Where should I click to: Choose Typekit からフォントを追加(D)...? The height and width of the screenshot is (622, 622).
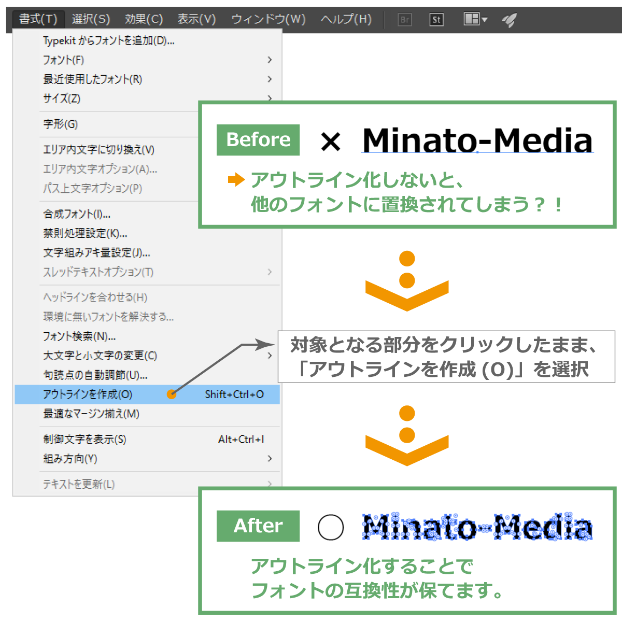(x=147, y=40)
